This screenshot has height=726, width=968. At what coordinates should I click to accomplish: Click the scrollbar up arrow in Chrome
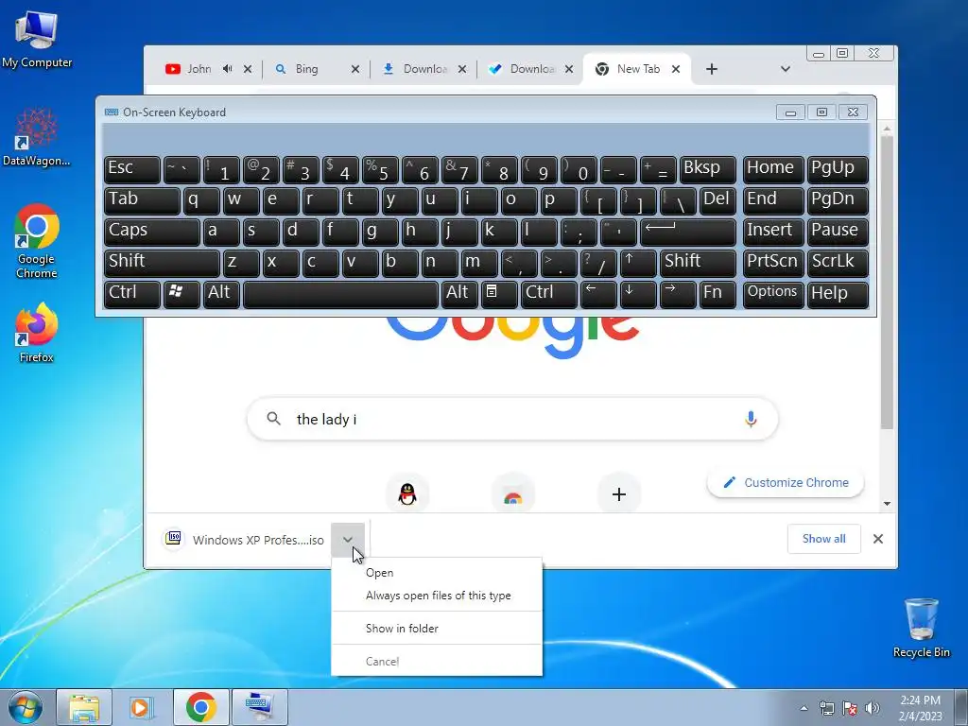coord(887,129)
